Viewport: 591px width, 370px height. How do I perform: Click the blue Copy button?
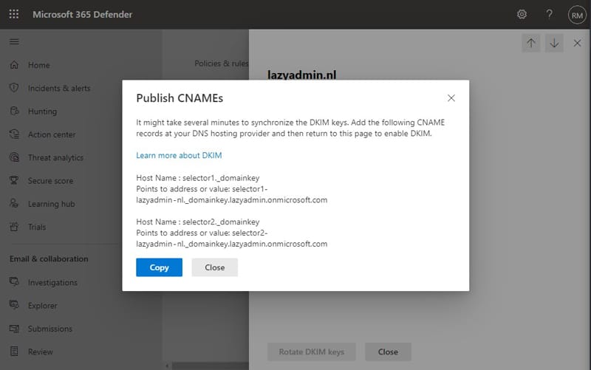159,267
